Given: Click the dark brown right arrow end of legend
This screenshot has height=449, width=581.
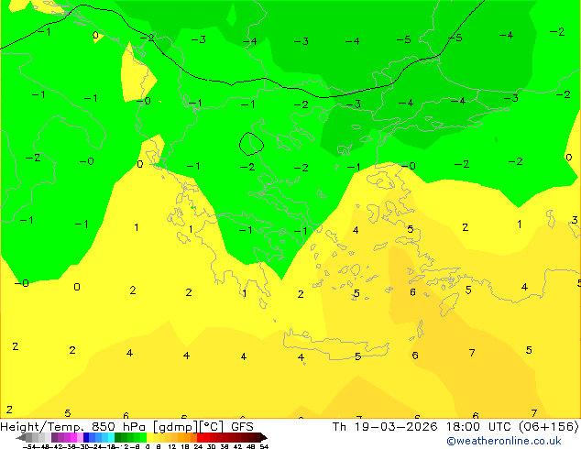Looking at the screenshot, I should pyautogui.click(x=263, y=438).
